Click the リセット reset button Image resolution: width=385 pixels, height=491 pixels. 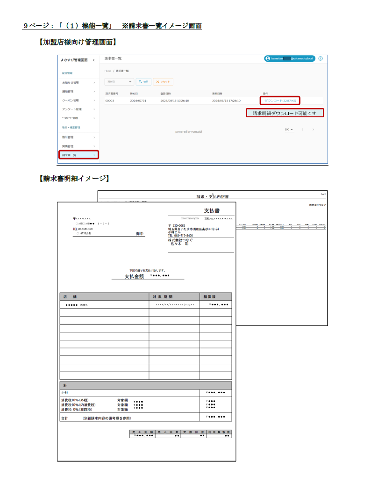click(x=163, y=82)
